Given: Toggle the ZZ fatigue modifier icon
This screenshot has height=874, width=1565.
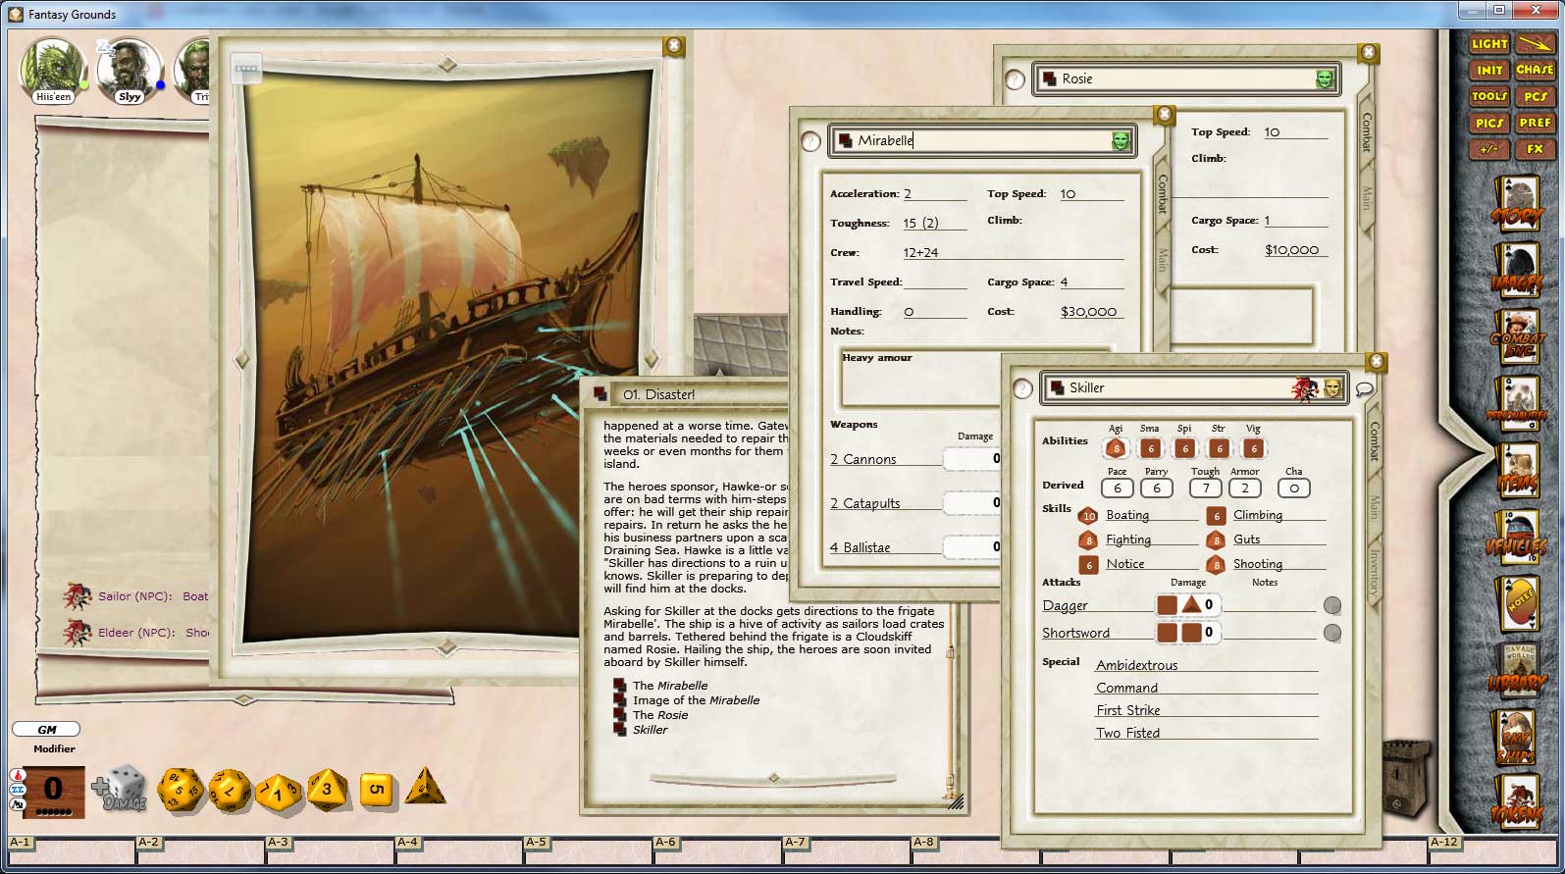Looking at the screenshot, I should [17, 790].
